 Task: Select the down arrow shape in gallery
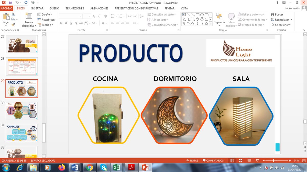(x=202, y=19)
